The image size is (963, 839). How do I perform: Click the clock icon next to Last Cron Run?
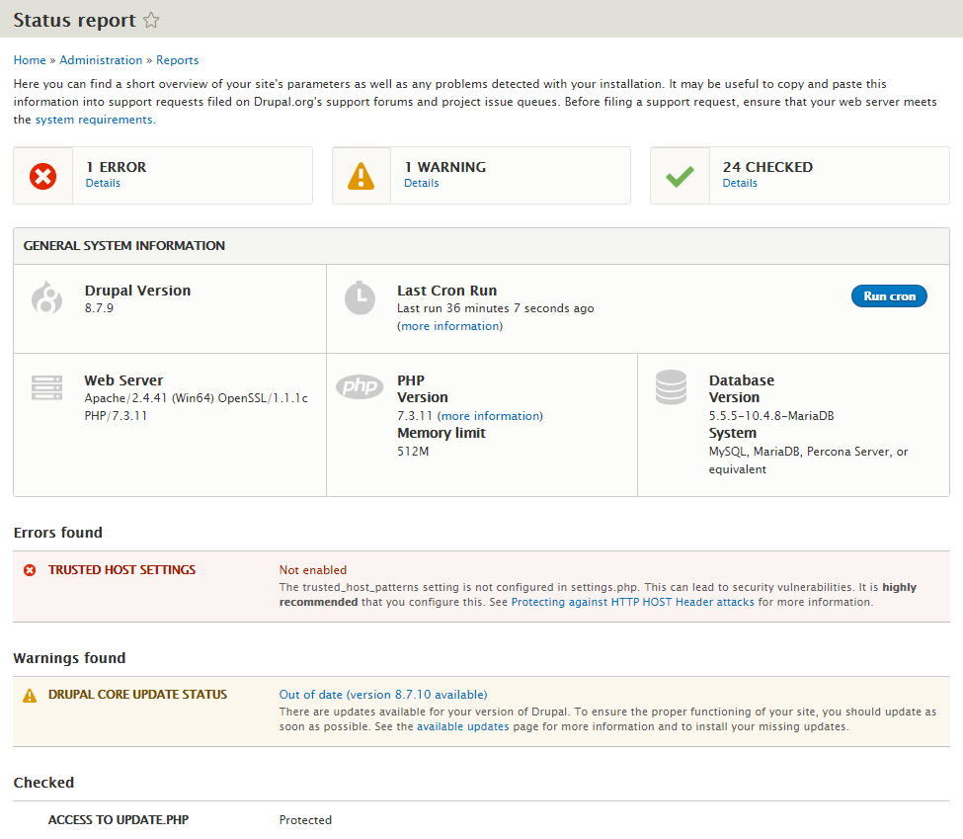pyautogui.click(x=360, y=298)
